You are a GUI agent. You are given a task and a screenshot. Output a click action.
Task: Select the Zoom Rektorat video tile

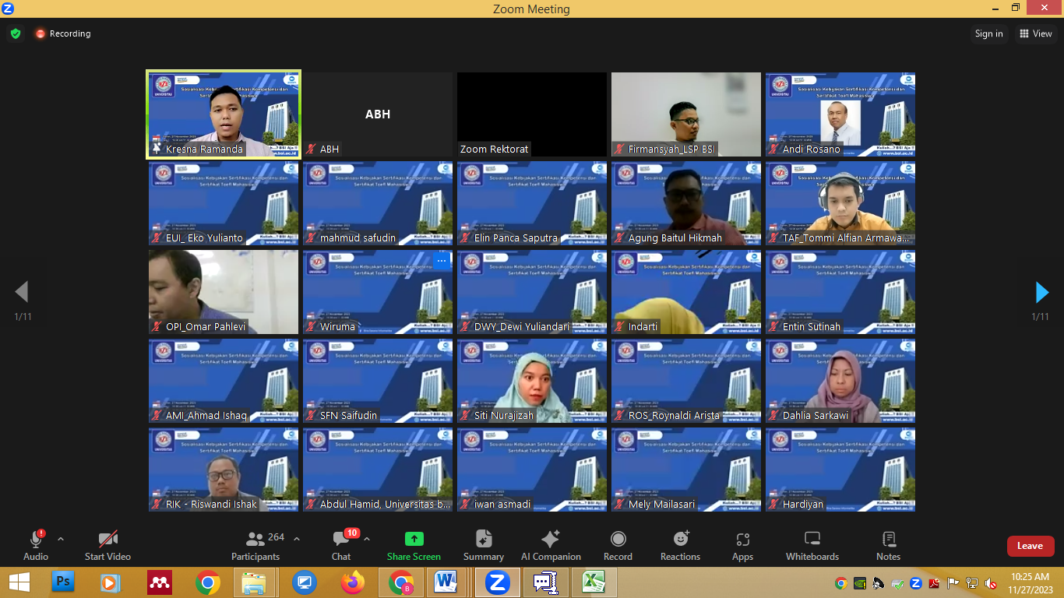[532, 114]
